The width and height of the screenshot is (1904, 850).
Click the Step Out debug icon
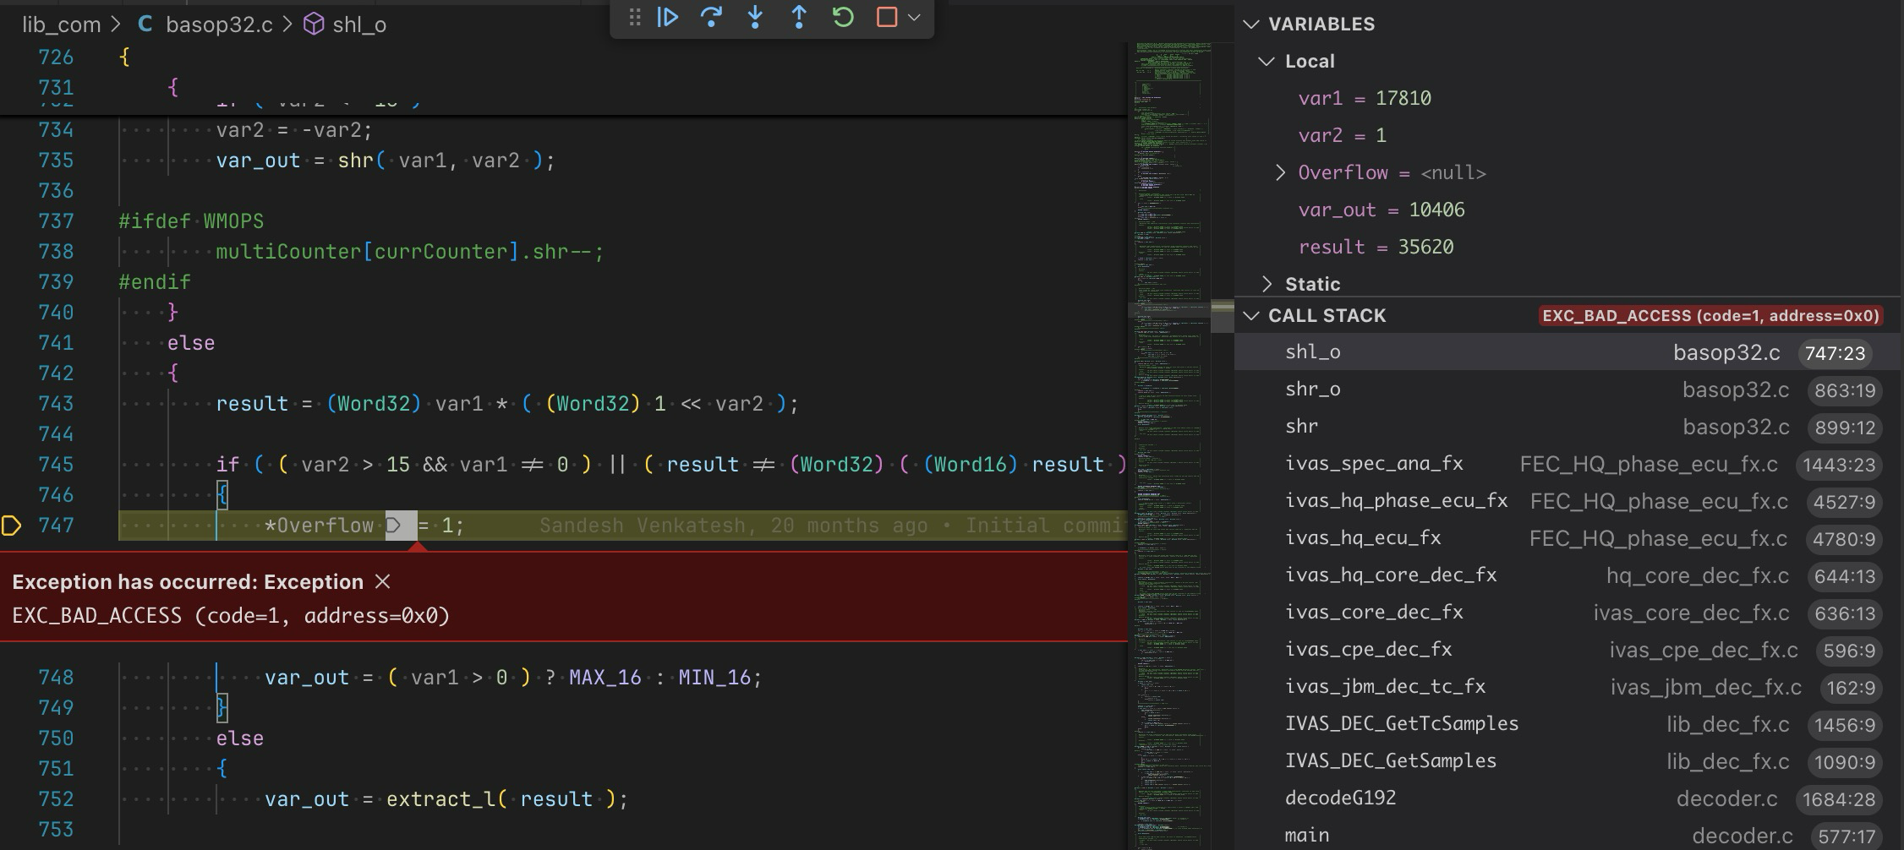tap(799, 17)
